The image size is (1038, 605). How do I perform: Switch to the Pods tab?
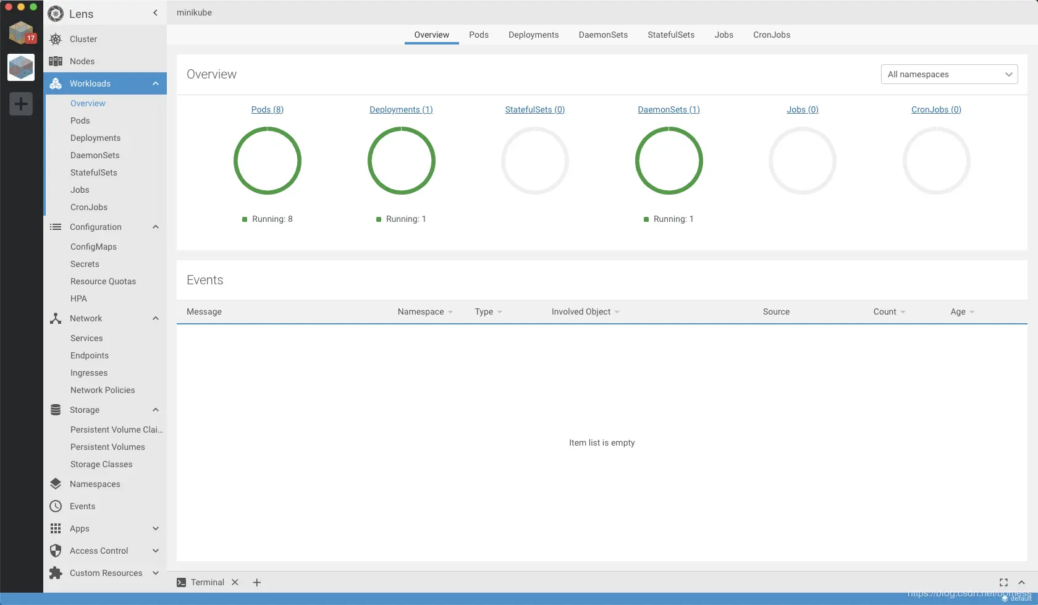479,35
